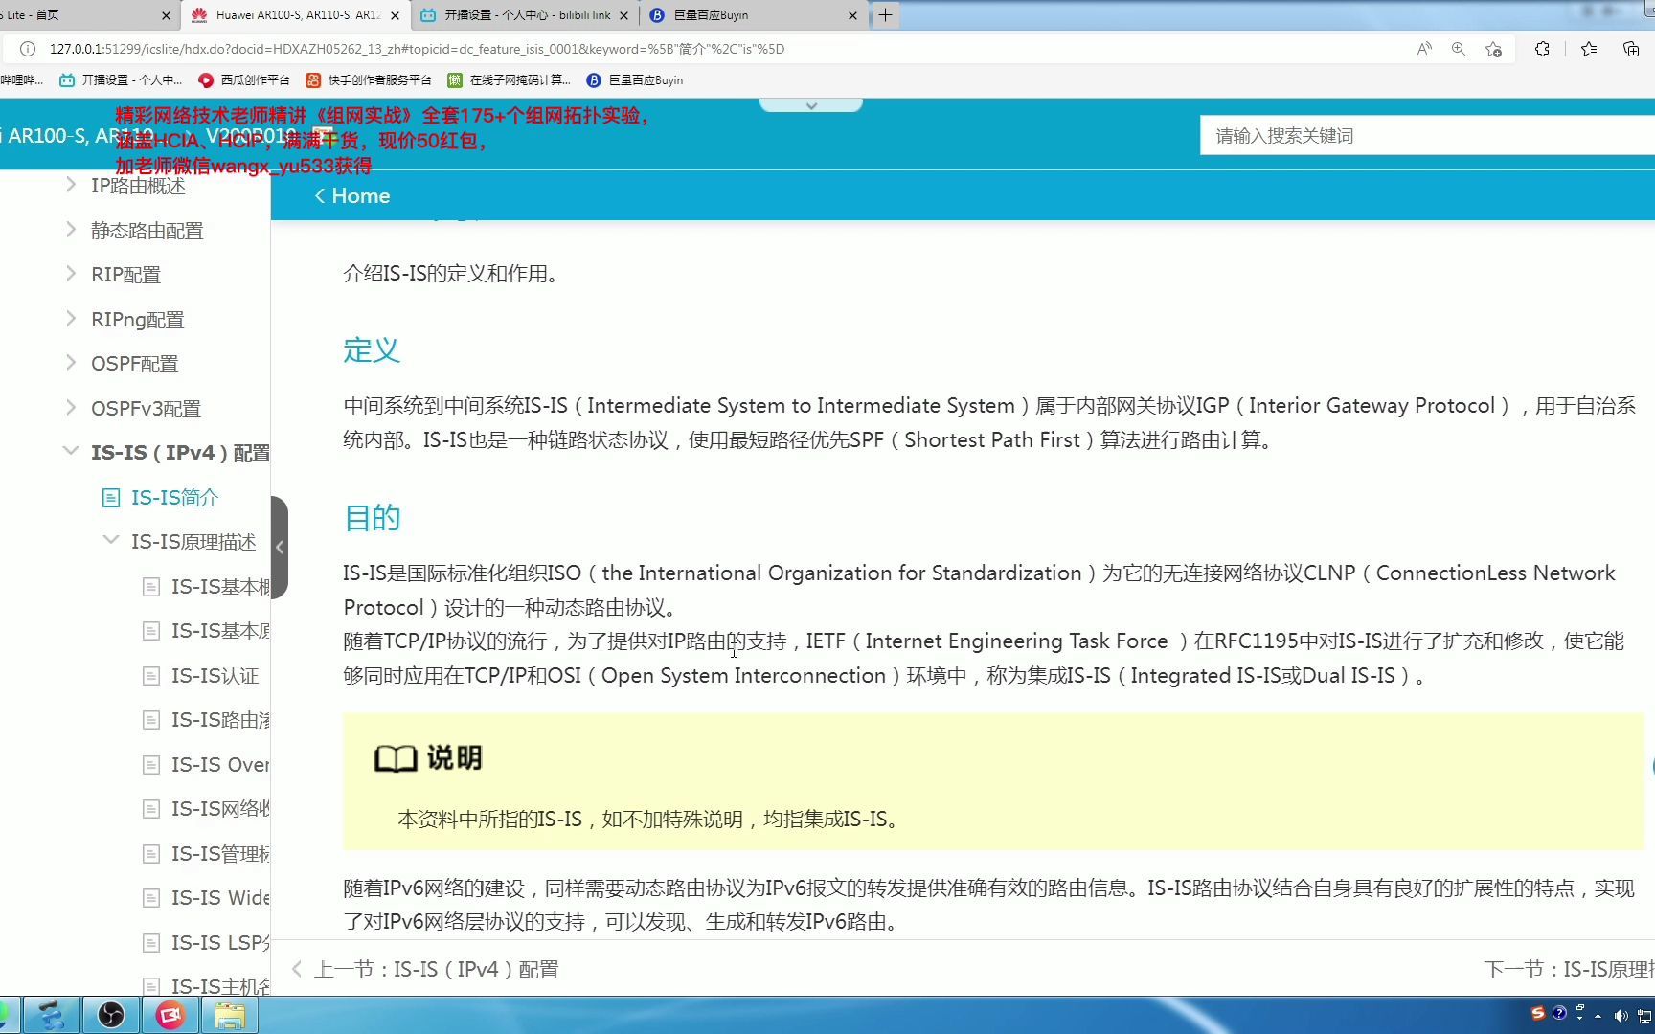Open File Explorer from taskbar

point(229,1015)
